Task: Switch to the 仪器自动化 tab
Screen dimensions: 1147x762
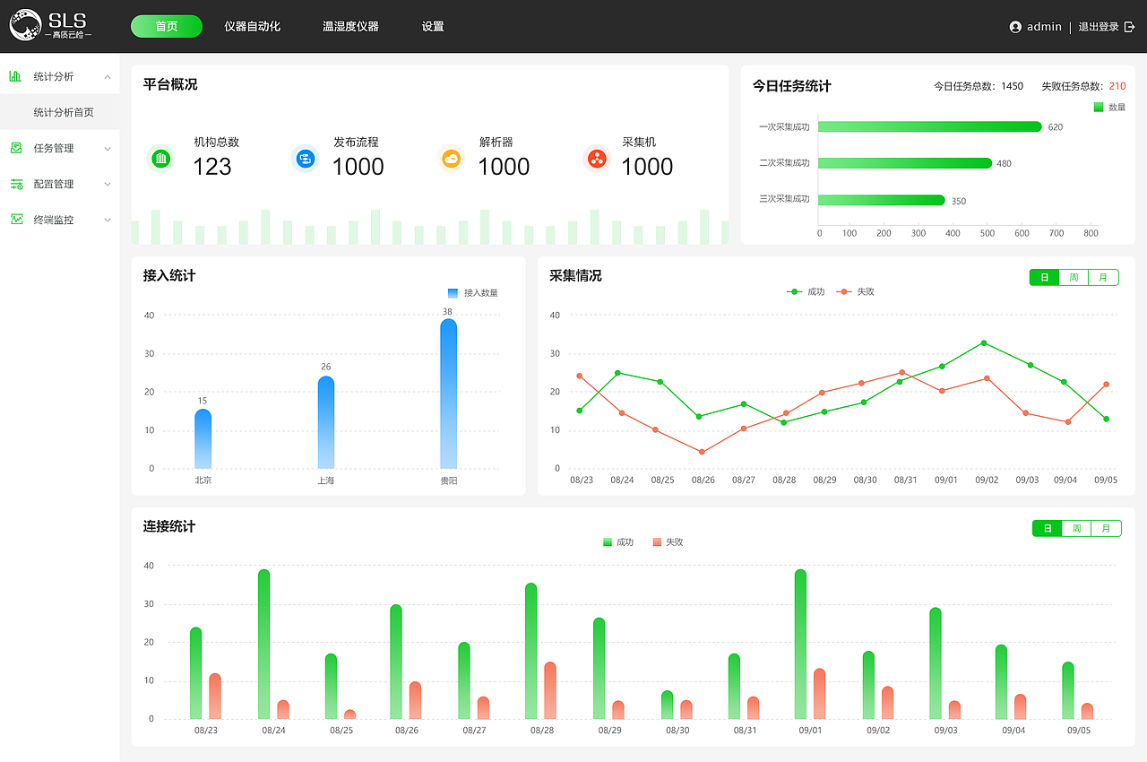Action: (253, 27)
